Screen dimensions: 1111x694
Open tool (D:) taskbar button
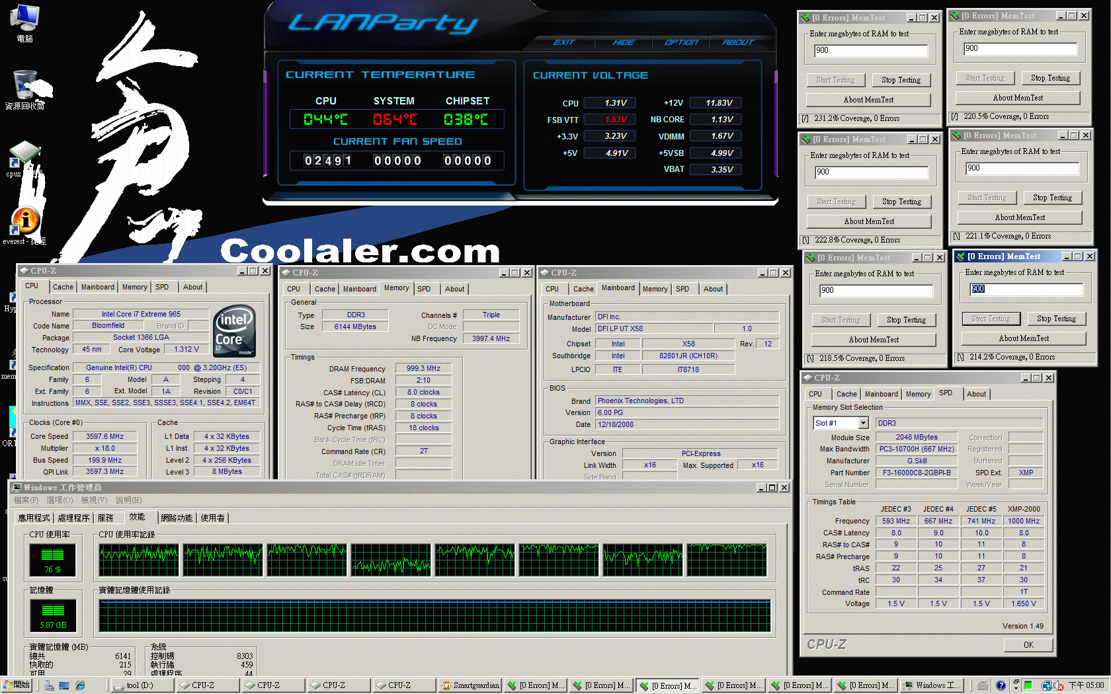coord(142,685)
